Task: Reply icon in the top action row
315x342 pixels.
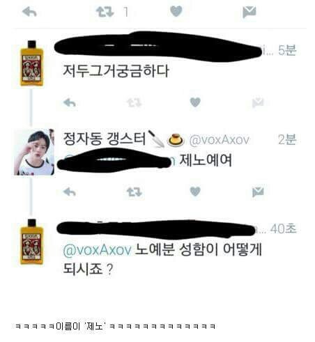Action: pyautogui.click(x=29, y=12)
